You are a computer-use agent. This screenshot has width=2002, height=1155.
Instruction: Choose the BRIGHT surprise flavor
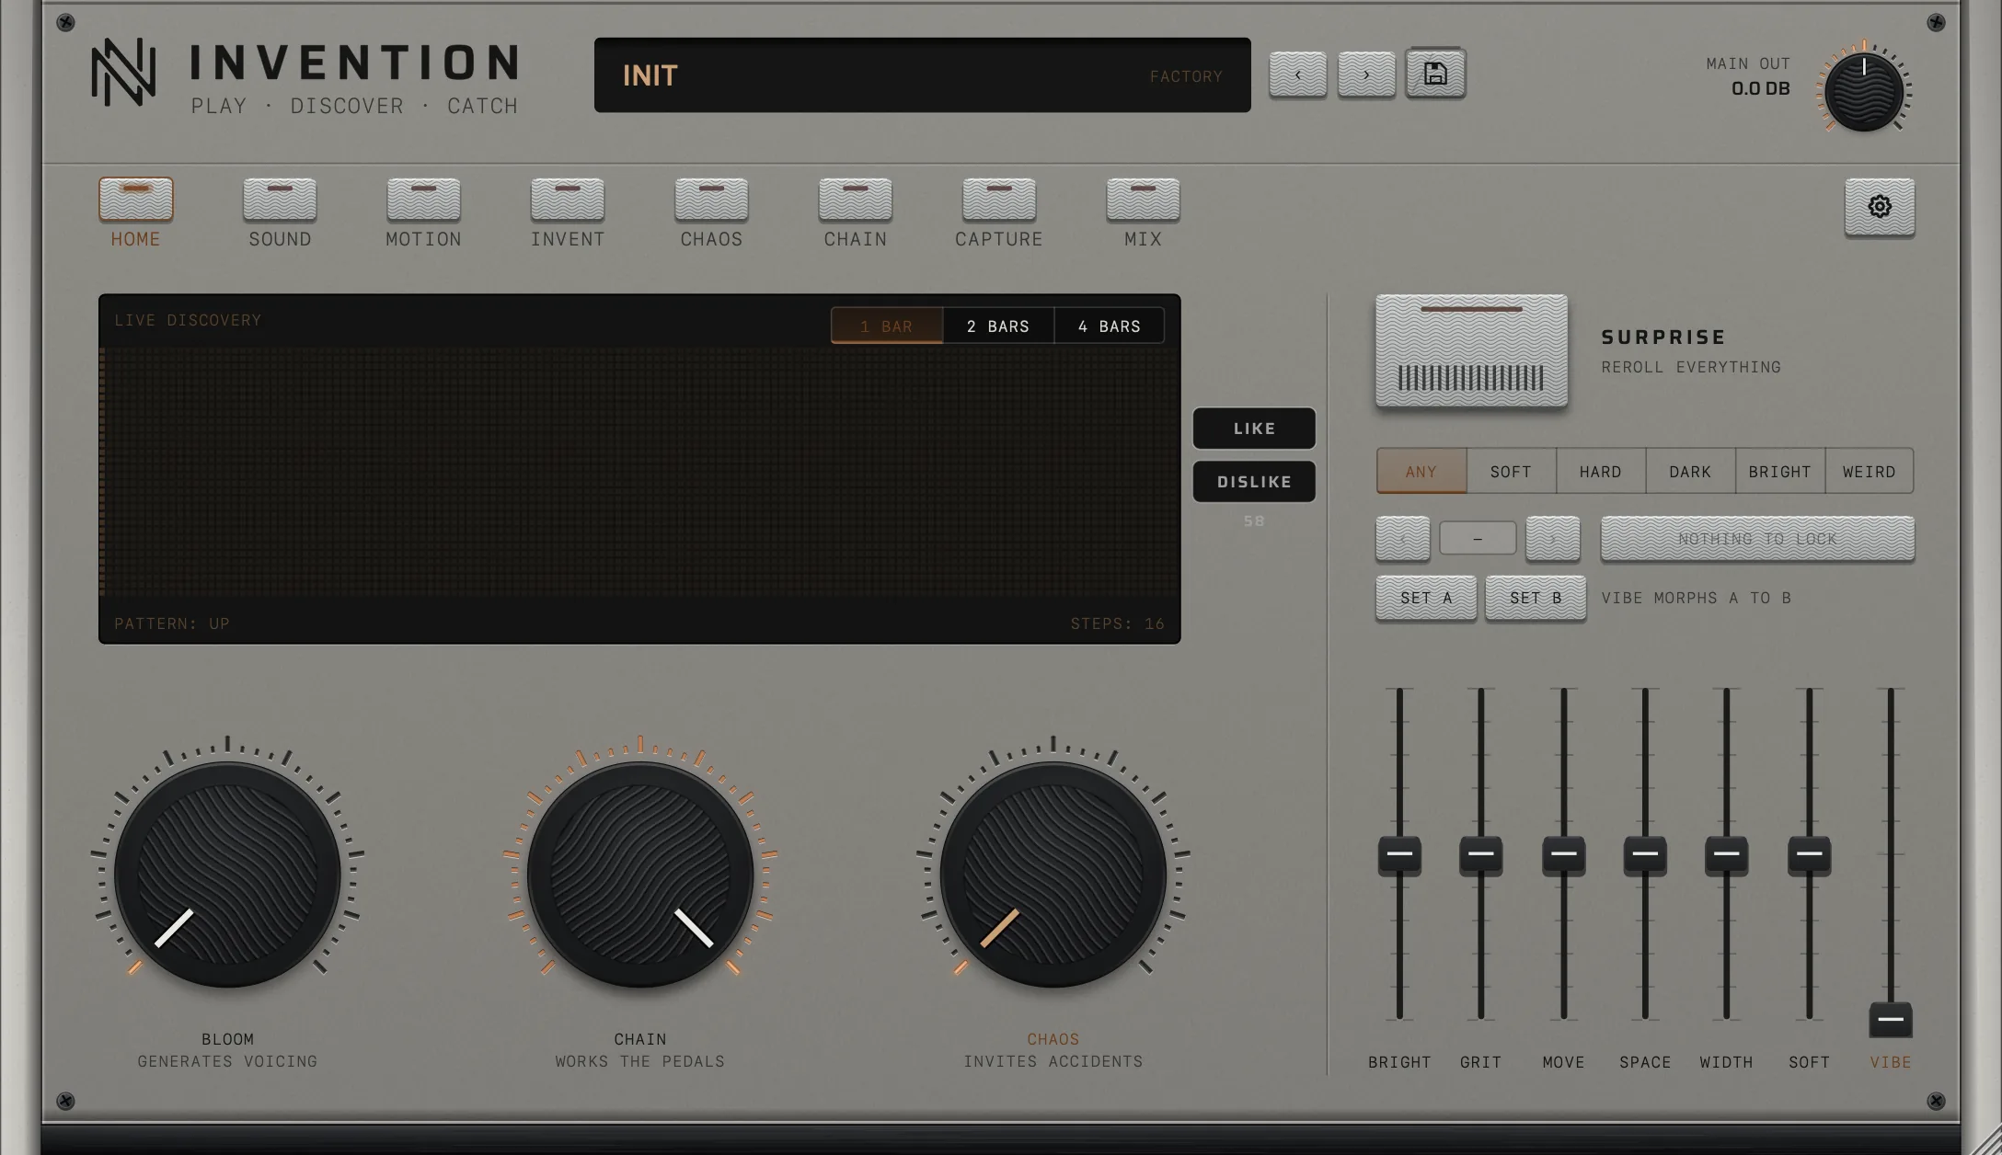pos(1780,471)
